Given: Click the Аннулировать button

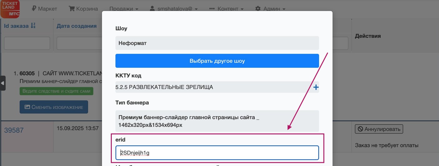Looking at the screenshot, I should [379, 129].
